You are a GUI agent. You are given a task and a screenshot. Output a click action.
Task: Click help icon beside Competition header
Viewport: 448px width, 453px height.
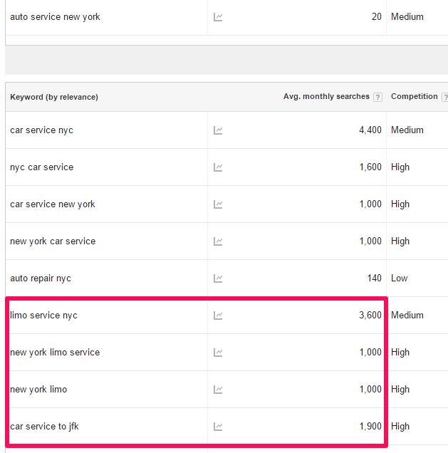[444, 98]
